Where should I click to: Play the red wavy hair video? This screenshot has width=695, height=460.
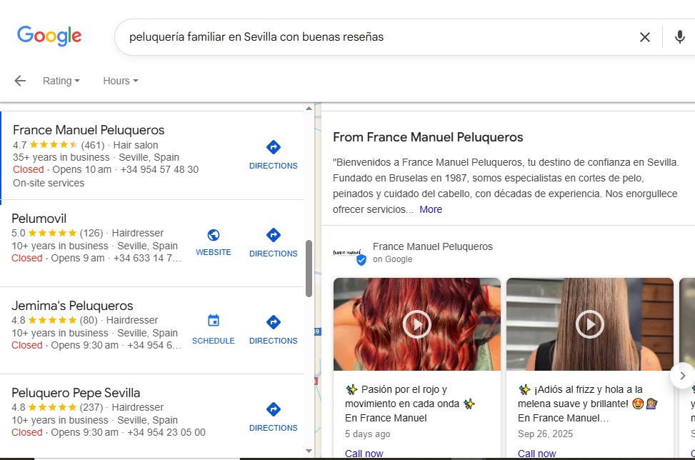[417, 324]
